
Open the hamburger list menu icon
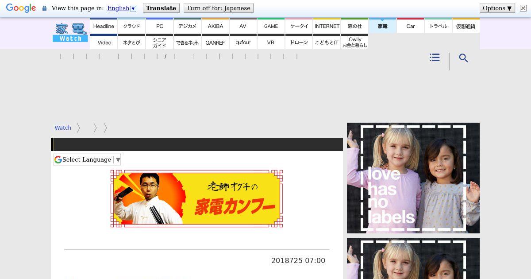coord(435,58)
